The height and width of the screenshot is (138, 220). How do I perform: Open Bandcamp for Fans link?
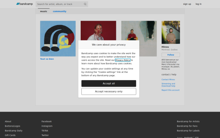(187, 126)
